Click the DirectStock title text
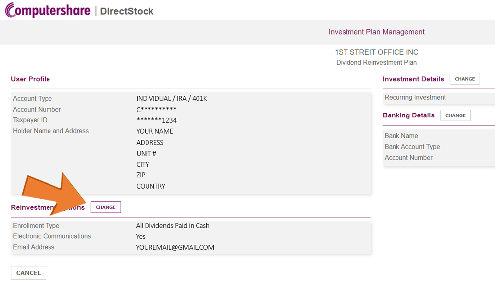This screenshot has height=287, width=495. 127,11
